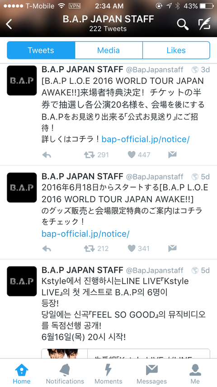
Task: Share first tweet via message envelope icon
Action: pos(172,155)
